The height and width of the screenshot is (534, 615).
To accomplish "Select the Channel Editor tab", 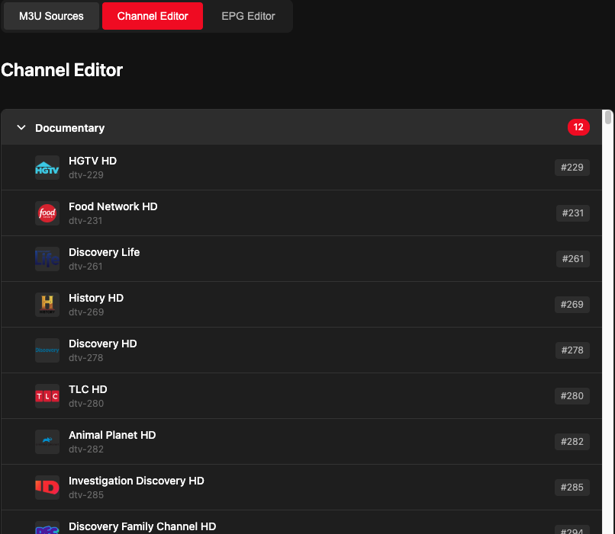I will [x=153, y=16].
